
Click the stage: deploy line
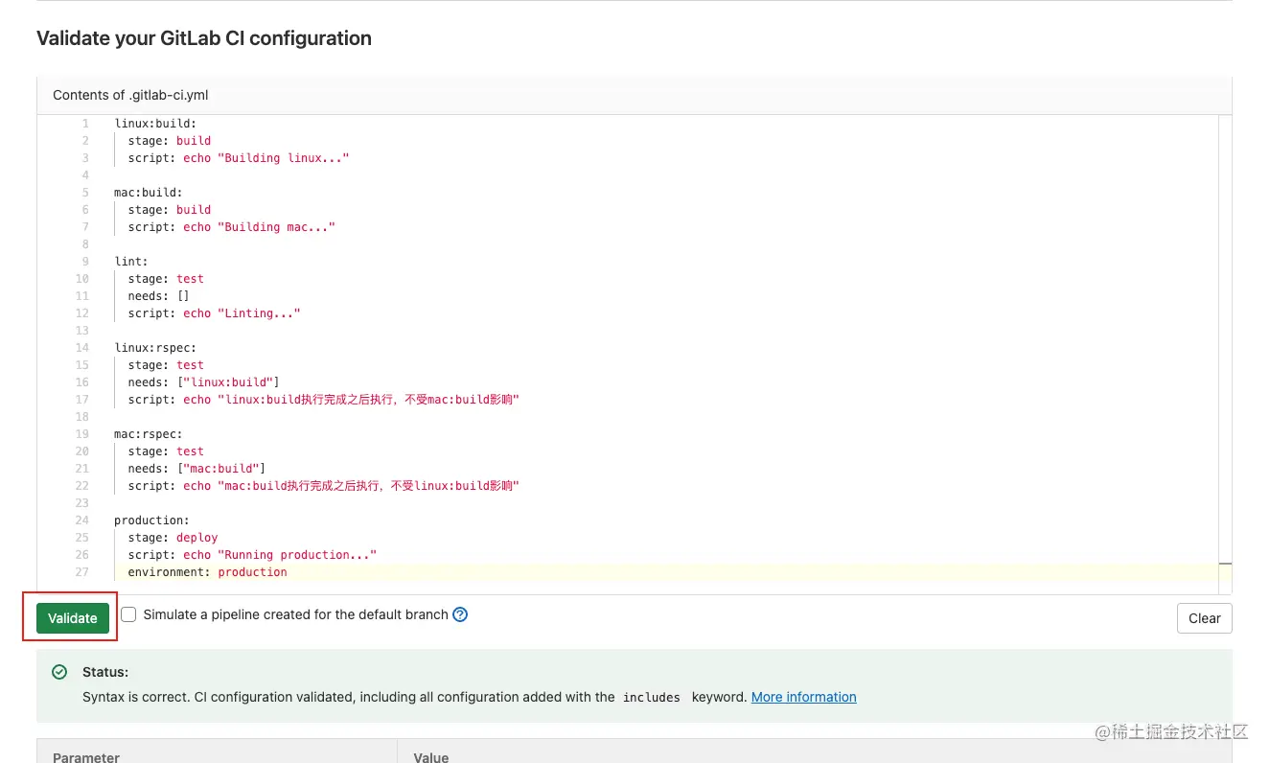tap(173, 538)
